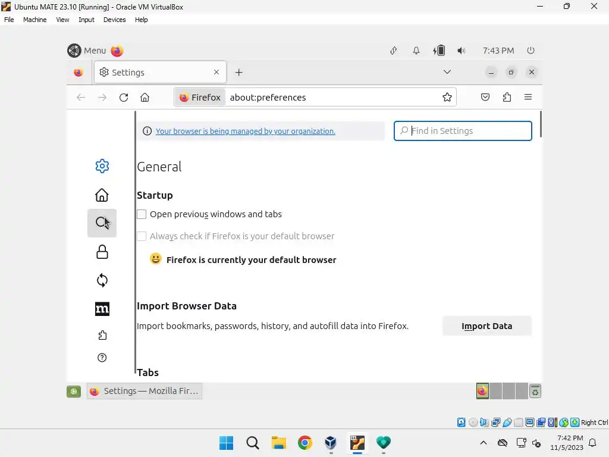
Task: Click the Firefox identity box in address bar
Action: click(200, 97)
